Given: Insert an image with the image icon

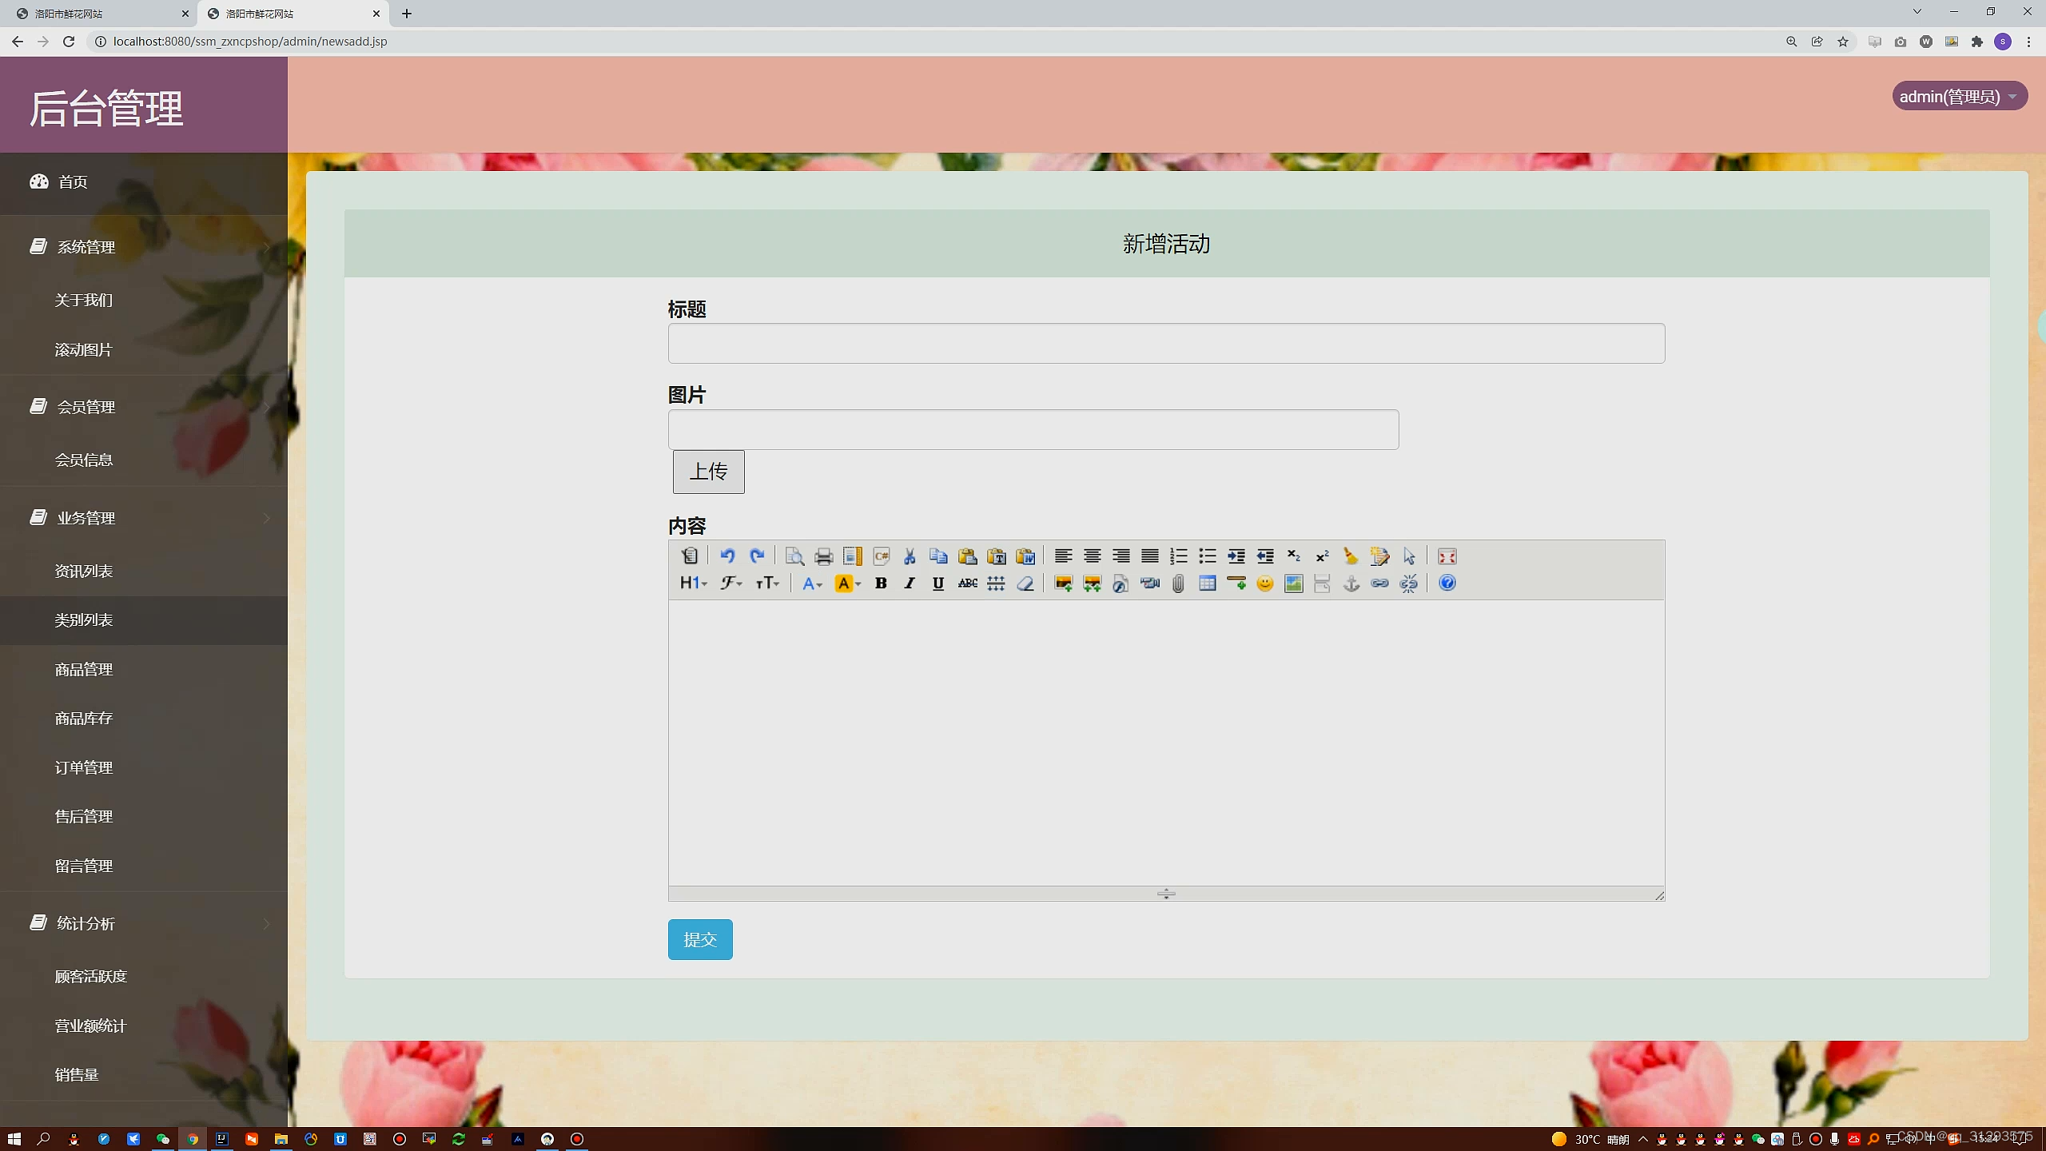Looking at the screenshot, I should click(x=1063, y=583).
